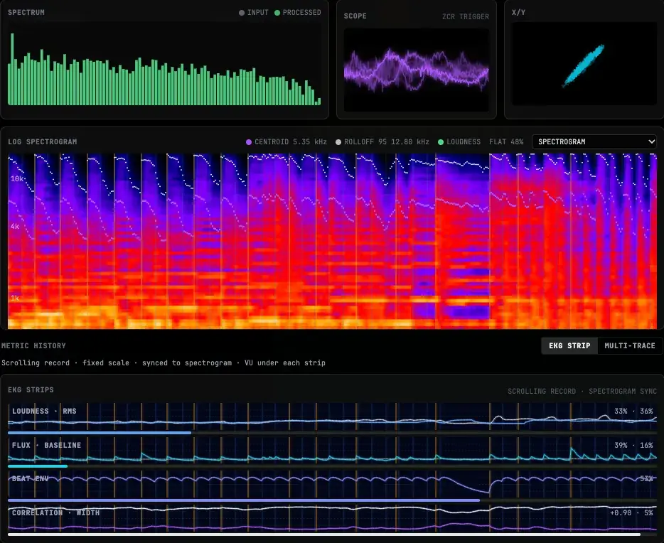The width and height of the screenshot is (664, 543).
Task: Toggle the PROCESSED spectrum legend
Action: 298,13
